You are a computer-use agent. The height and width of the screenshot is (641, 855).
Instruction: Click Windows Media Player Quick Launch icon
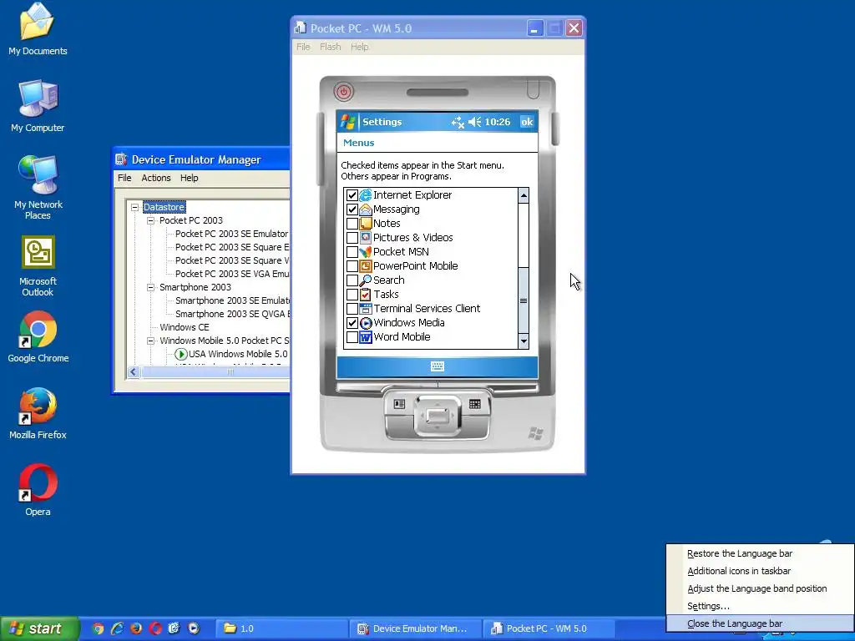coord(194,628)
